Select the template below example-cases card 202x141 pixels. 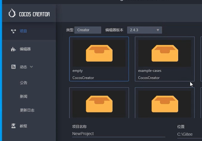coord(165,103)
